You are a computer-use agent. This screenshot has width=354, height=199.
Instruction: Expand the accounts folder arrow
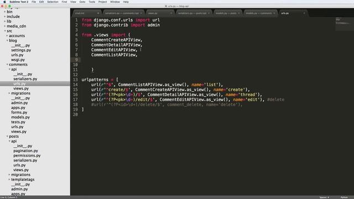pyautogui.click(x=7, y=35)
